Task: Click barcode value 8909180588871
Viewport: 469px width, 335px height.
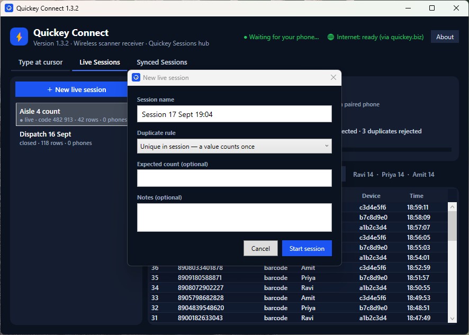Action: point(200,277)
